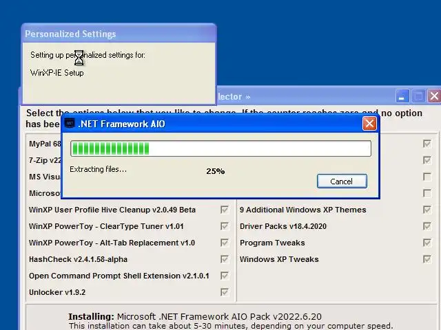441x330 pixels.
Task: Toggle ClearType Tuner v1.01 checkbox
Action: (225, 226)
